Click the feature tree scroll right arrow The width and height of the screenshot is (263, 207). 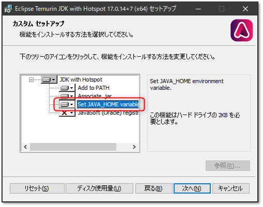click(134, 147)
